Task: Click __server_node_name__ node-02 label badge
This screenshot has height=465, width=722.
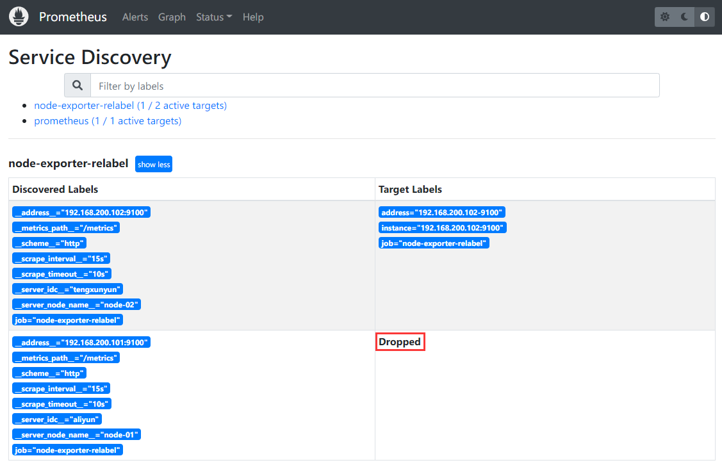Action: click(x=76, y=304)
